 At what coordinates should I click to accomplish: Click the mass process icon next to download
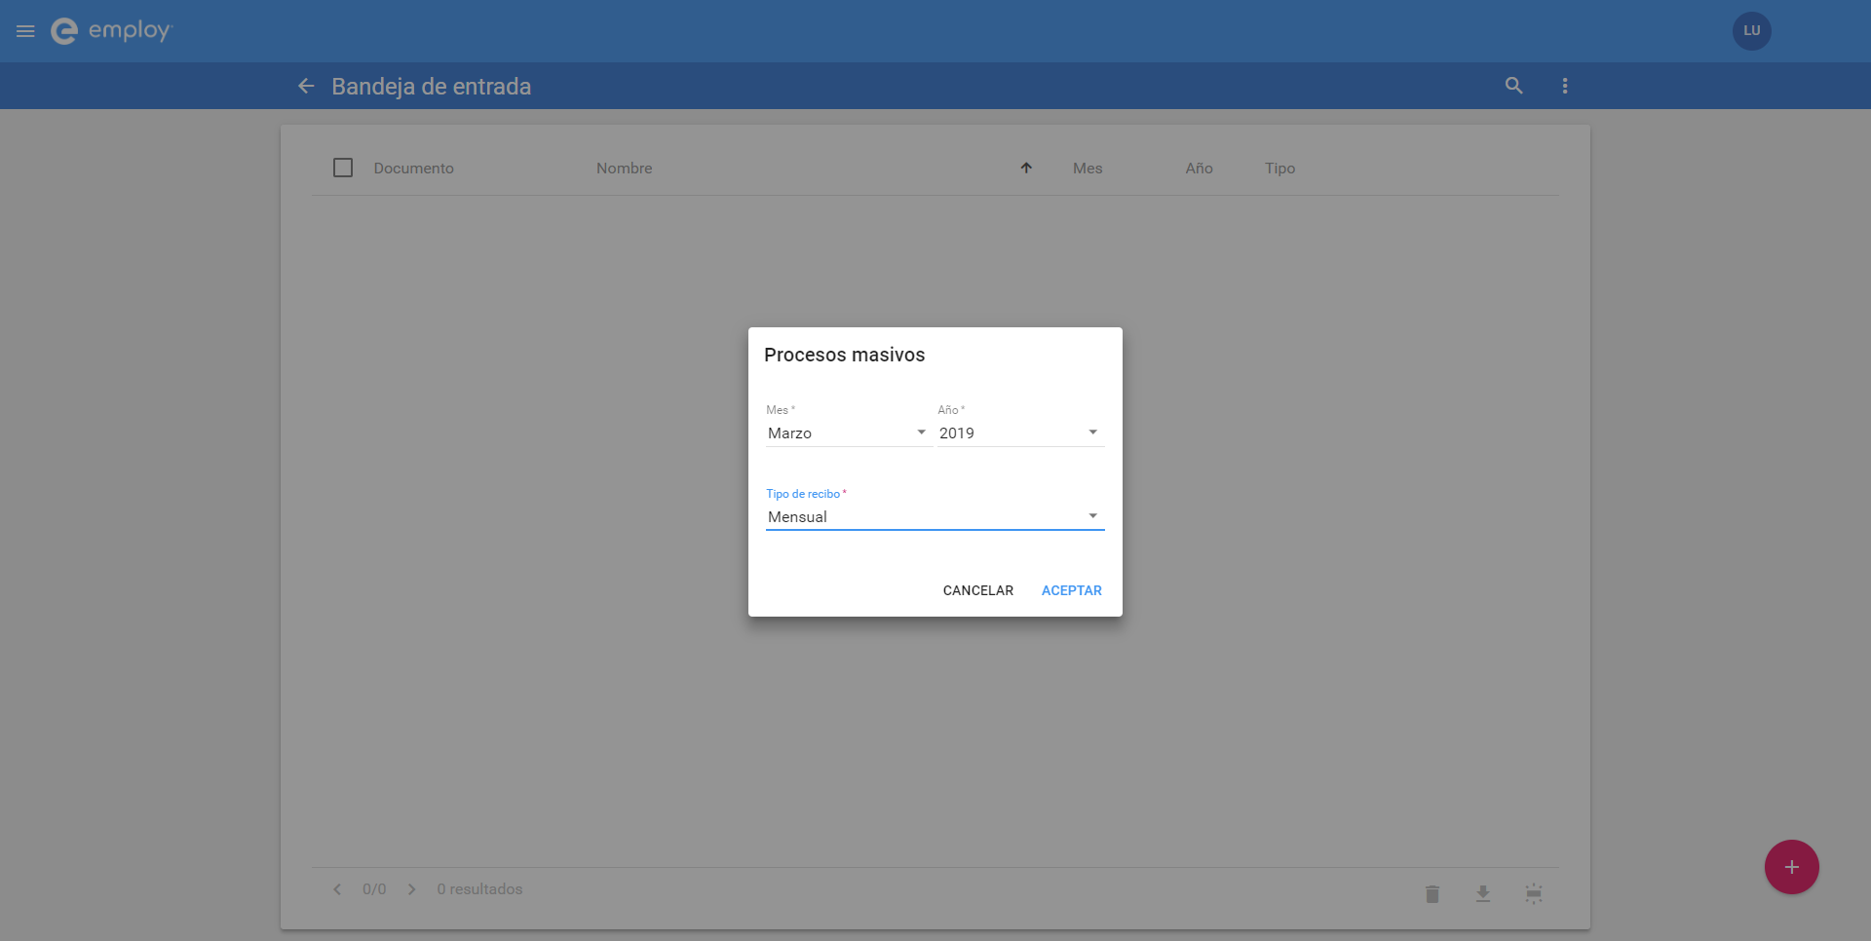[1533, 893]
